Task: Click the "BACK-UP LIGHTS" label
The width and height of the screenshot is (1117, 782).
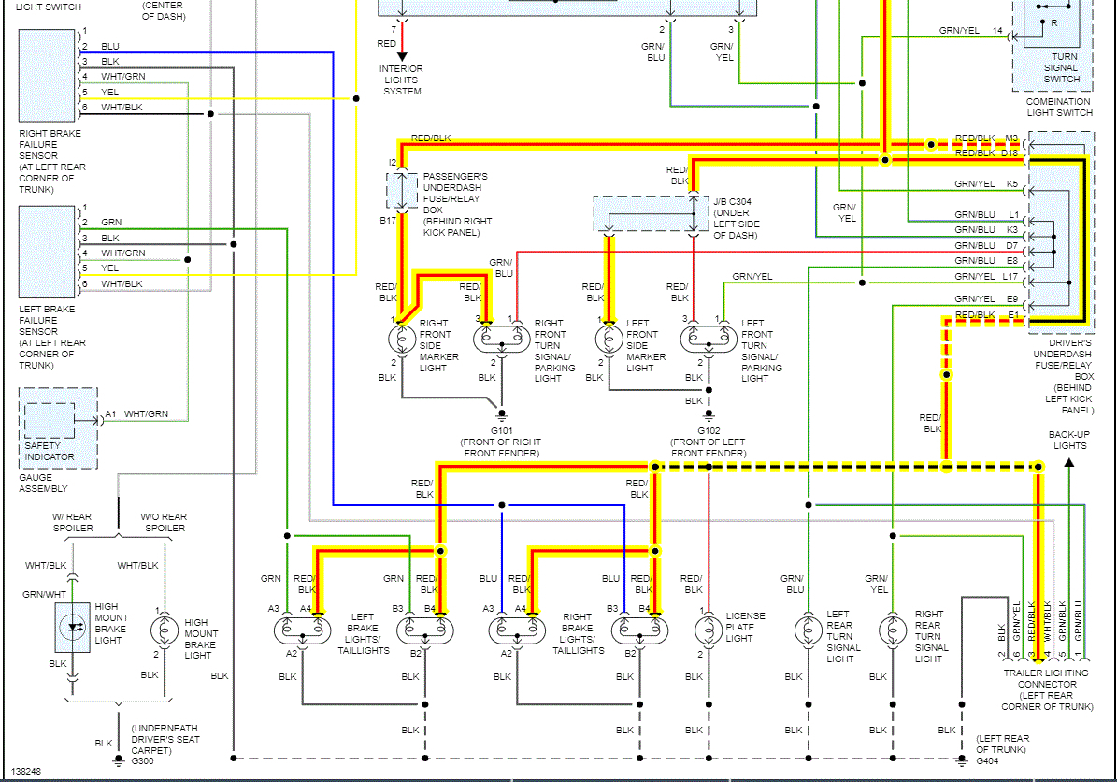Action: [1069, 440]
